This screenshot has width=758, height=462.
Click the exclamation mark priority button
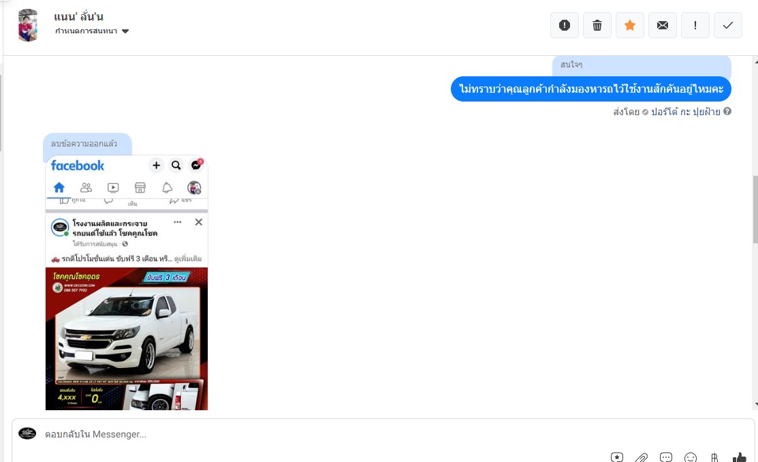tap(695, 25)
